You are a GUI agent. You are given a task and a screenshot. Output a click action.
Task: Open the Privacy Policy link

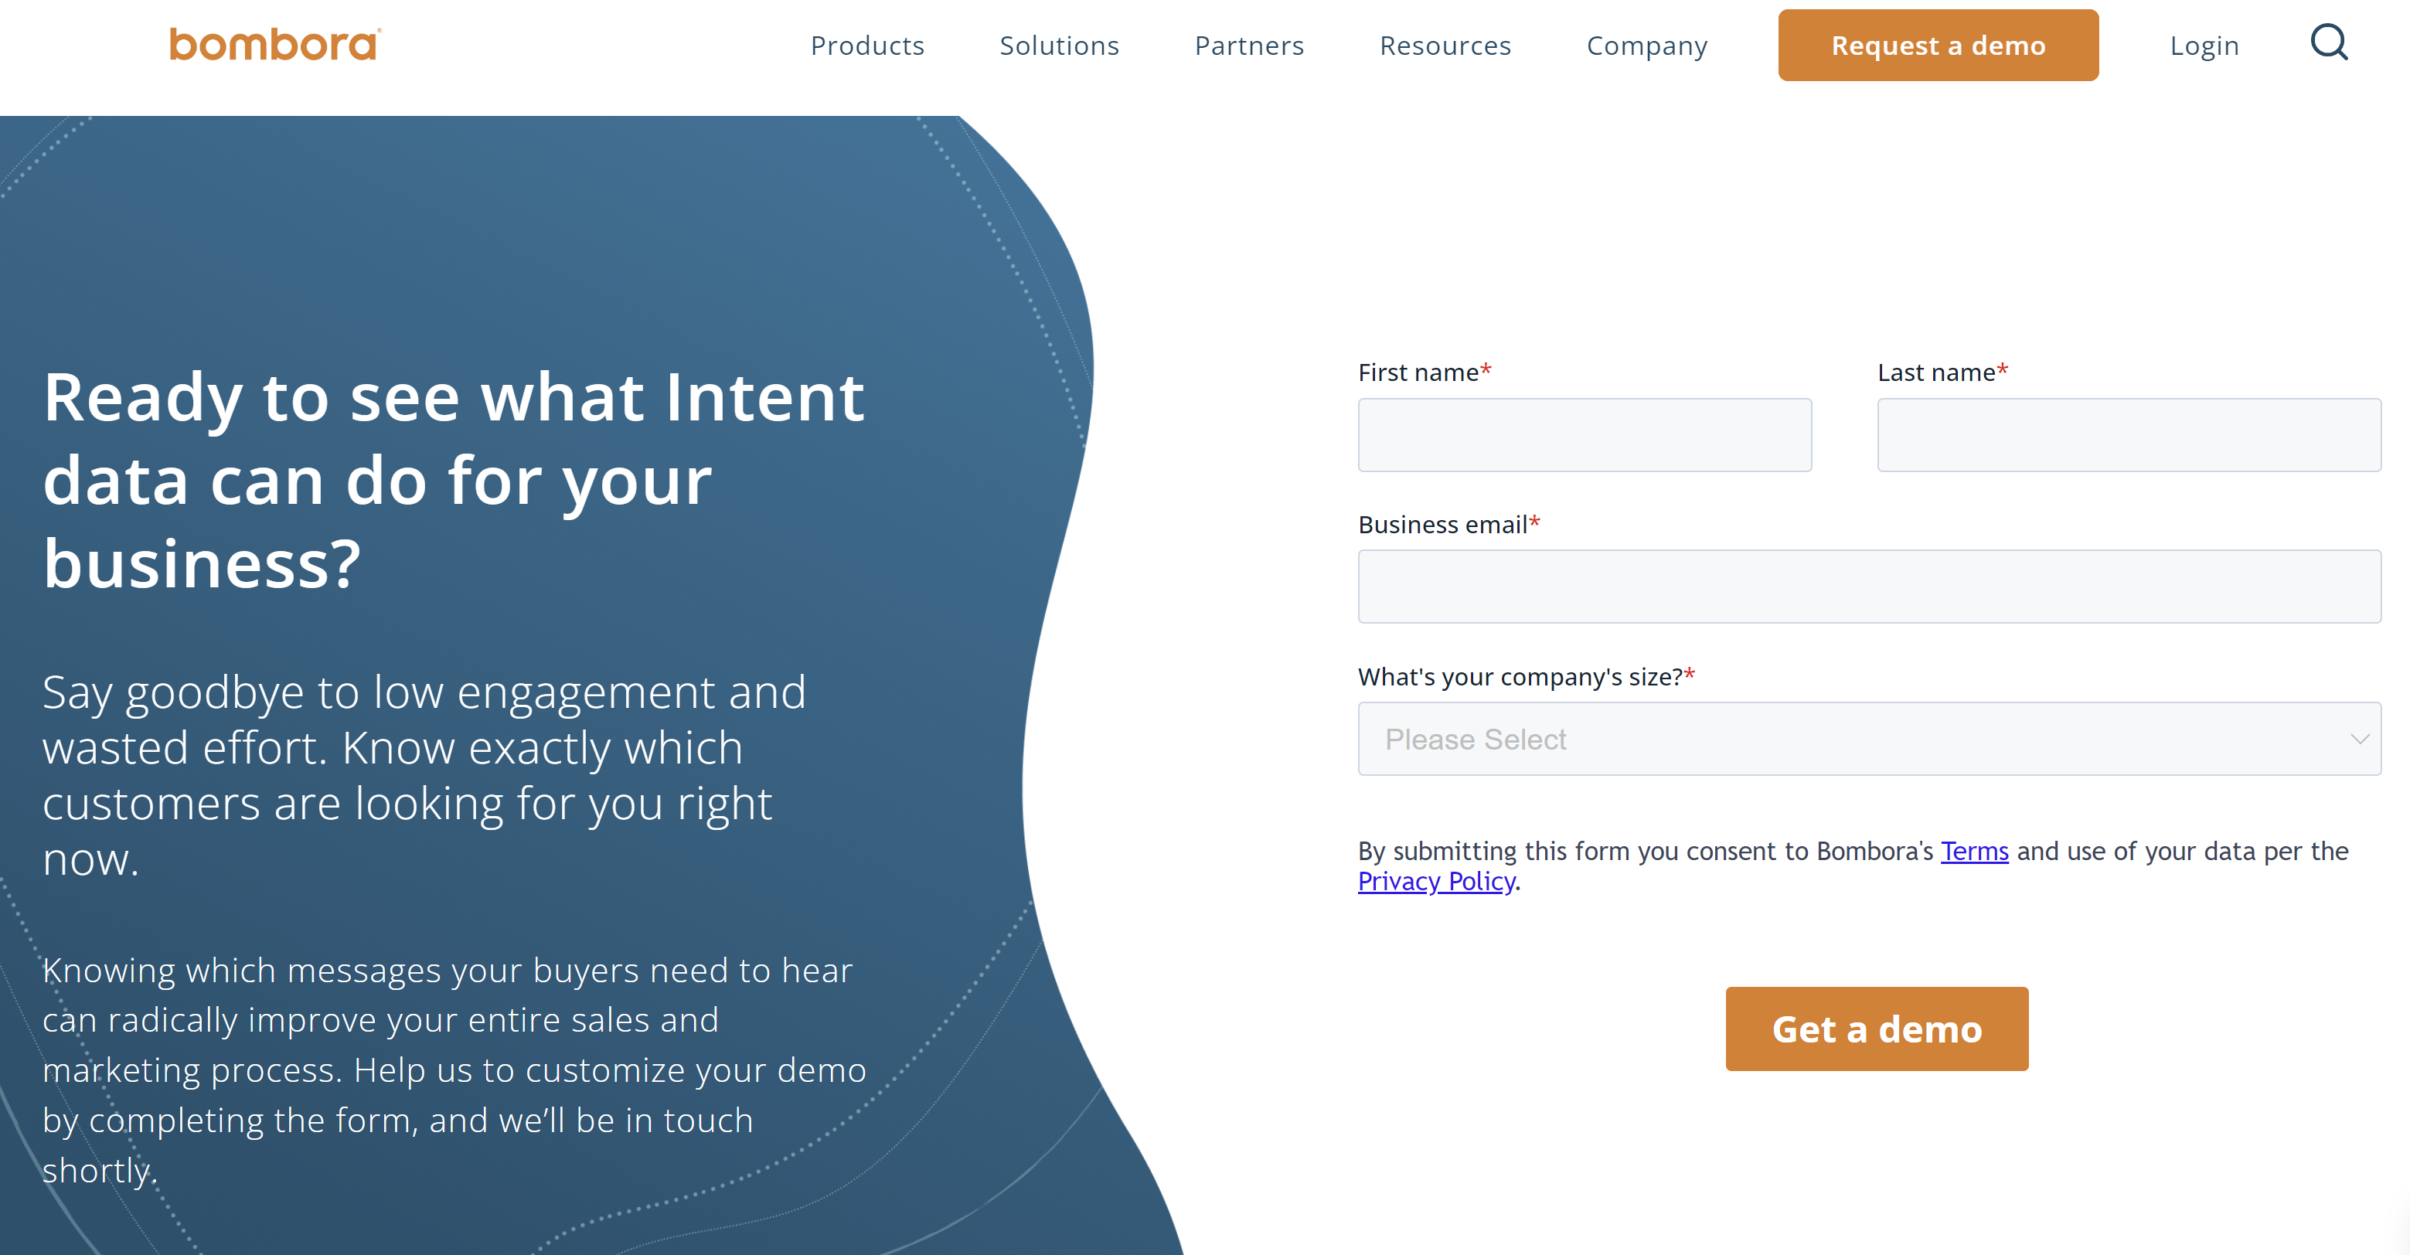(x=1436, y=881)
